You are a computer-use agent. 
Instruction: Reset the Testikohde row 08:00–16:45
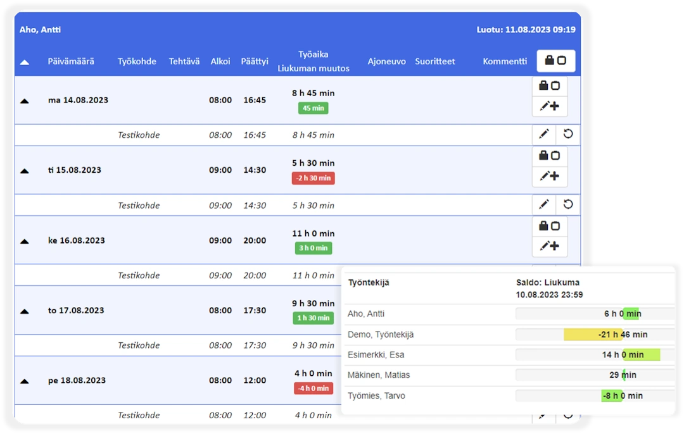568,134
